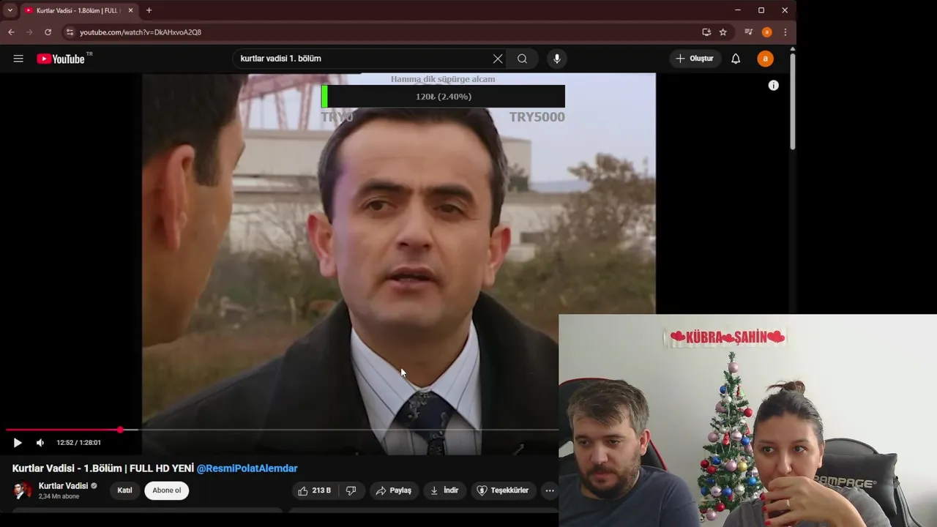The image size is (937, 527).
Task: Dislike the video
Action: (x=351, y=490)
